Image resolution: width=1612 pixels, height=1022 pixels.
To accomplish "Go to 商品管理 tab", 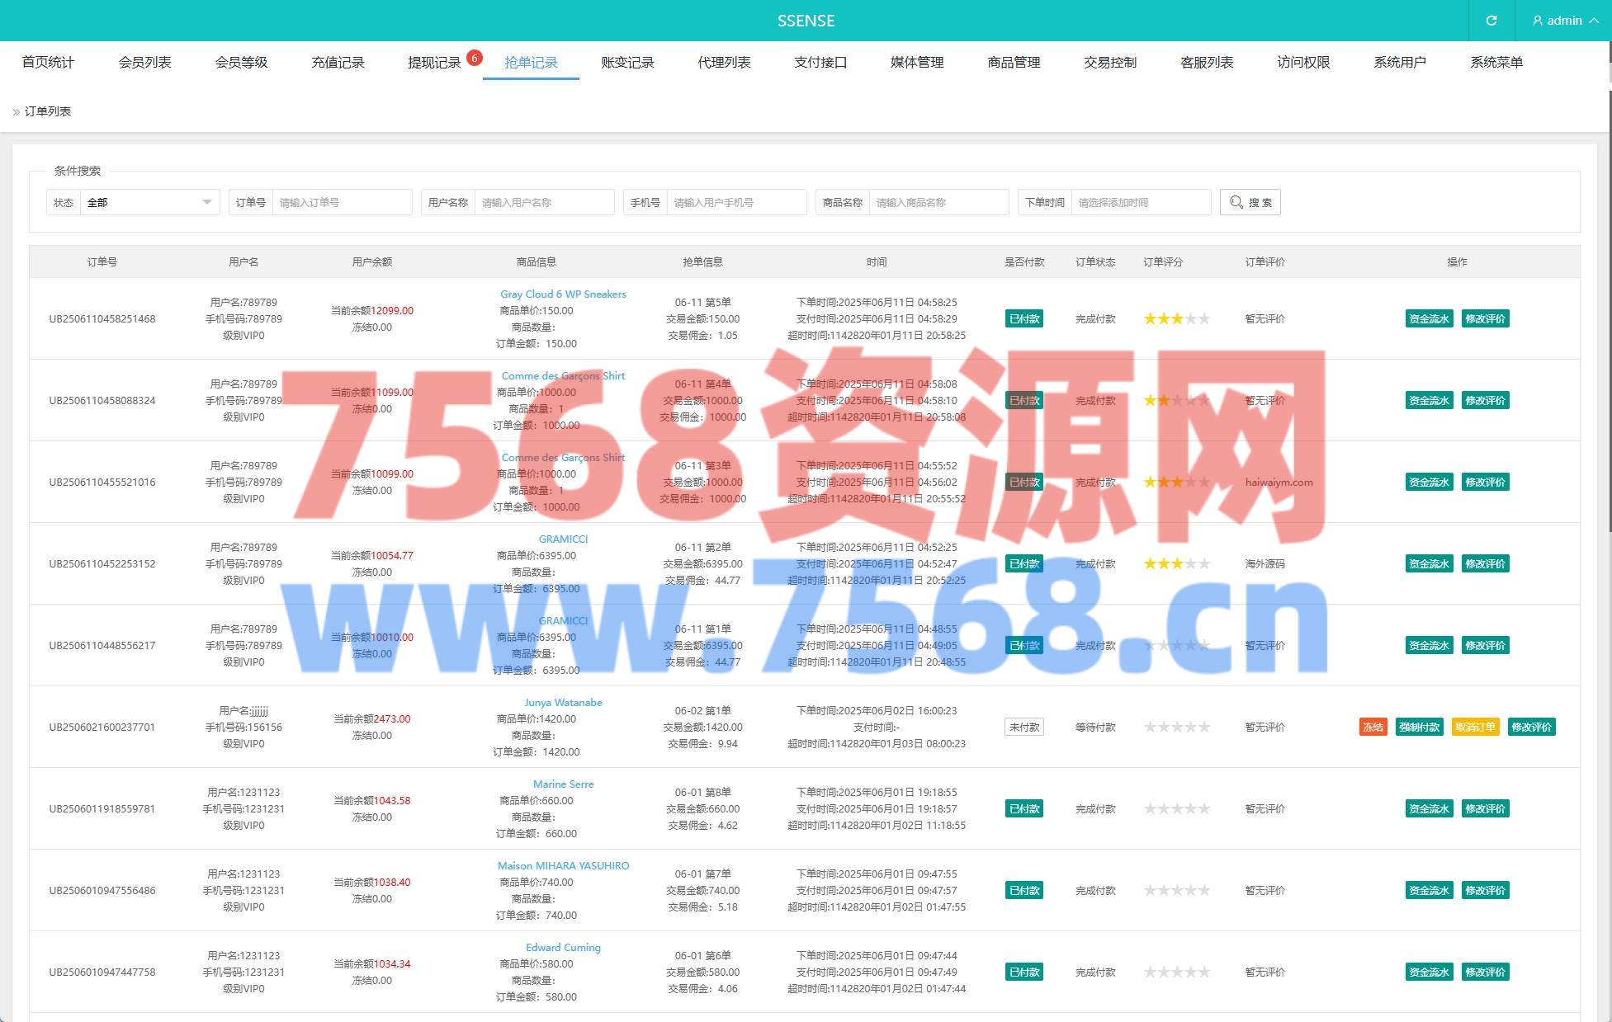I will [x=1014, y=62].
